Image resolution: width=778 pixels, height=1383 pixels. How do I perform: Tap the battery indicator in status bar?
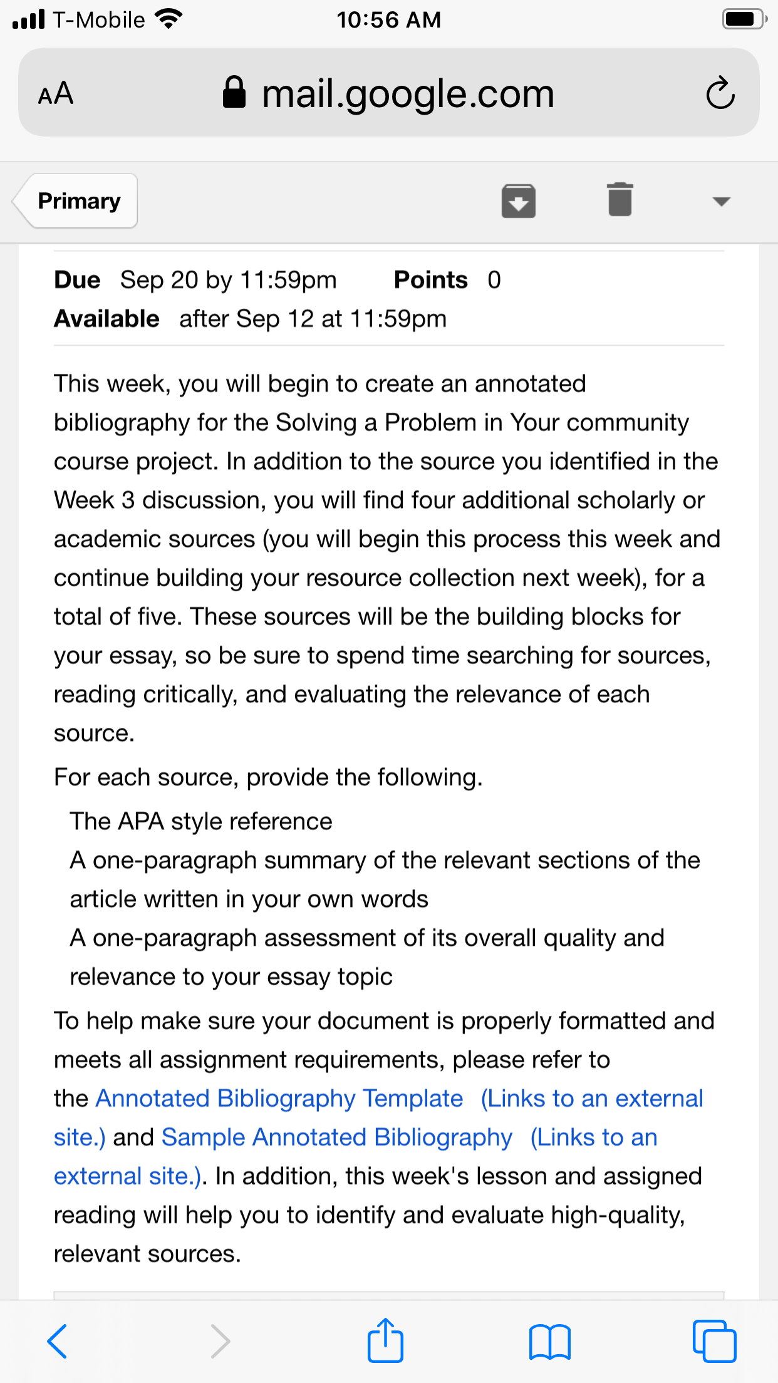745,19
